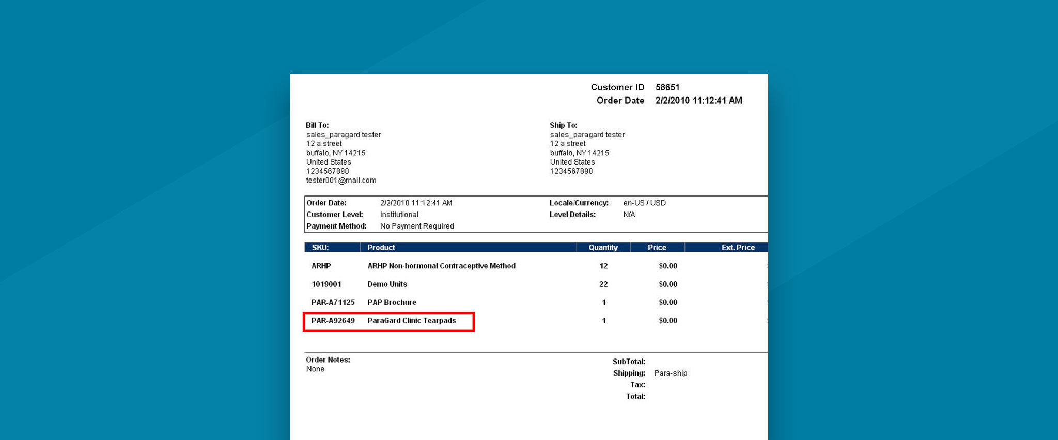Select the Locale/Currency value en-US / USD
1058x440 pixels.
pos(644,203)
